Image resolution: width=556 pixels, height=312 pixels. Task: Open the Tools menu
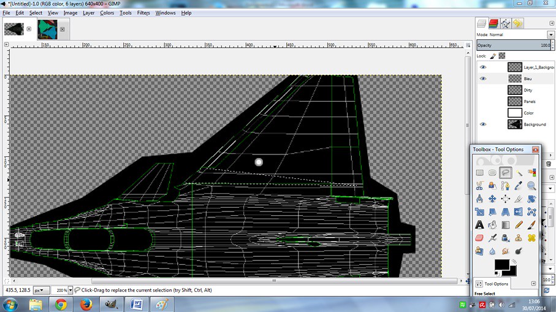click(125, 13)
